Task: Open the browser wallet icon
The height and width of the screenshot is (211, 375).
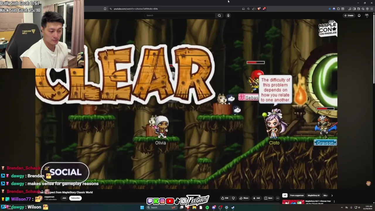Action: click(359, 9)
